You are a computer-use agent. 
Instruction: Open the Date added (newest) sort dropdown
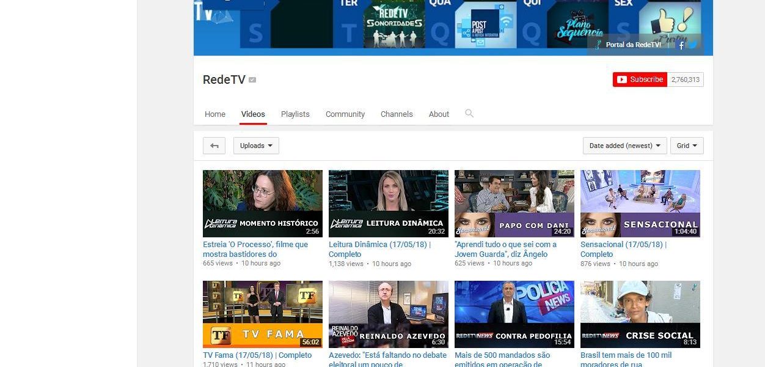coord(624,146)
